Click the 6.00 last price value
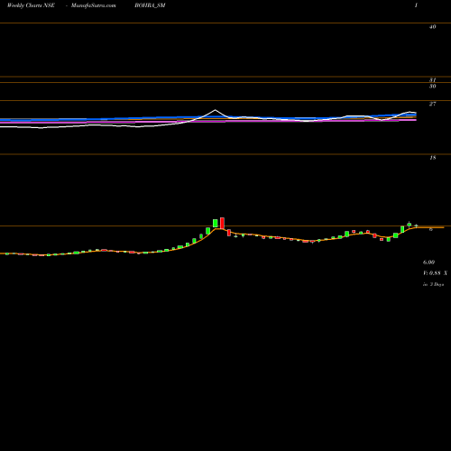This screenshot has height=451, width=451. pyautogui.click(x=428, y=262)
